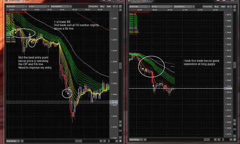Open EUR/USD symbol dropdown in 5 min chart
Viewport: 240px width, 144px height.
tap(140, 7)
